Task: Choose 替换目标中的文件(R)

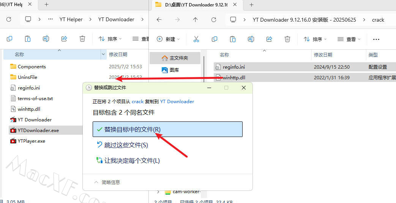Action: [x=167, y=129]
